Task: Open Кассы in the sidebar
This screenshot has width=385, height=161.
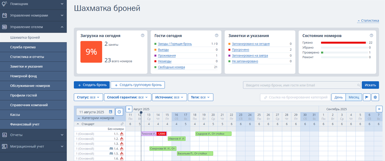Action: pyautogui.click(x=33, y=115)
